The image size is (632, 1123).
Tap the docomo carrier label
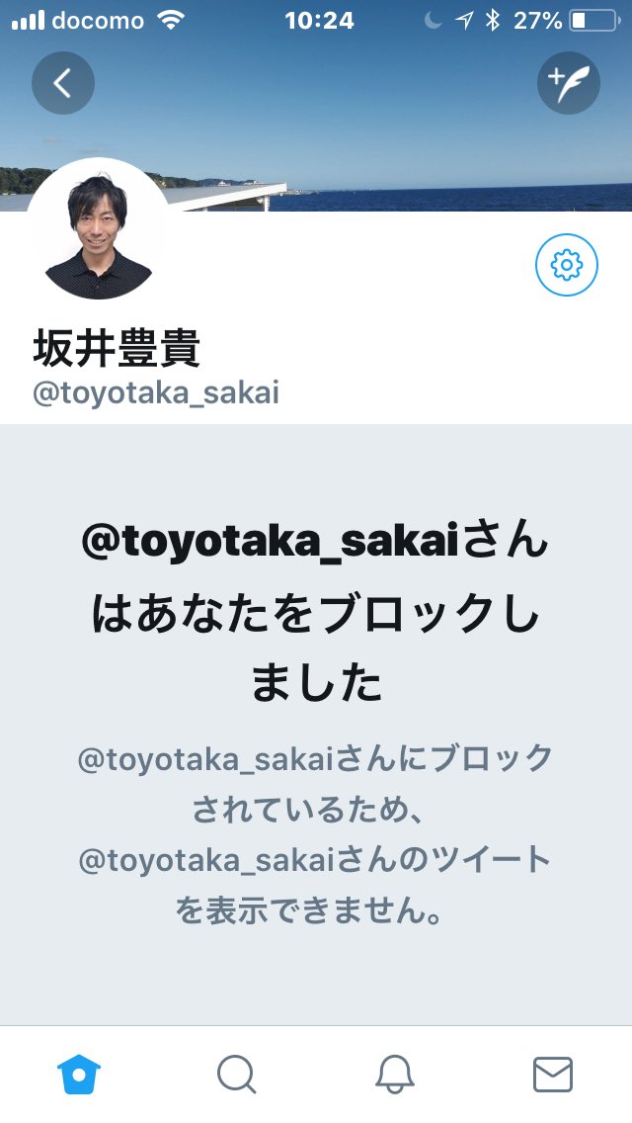pyautogui.click(x=98, y=21)
